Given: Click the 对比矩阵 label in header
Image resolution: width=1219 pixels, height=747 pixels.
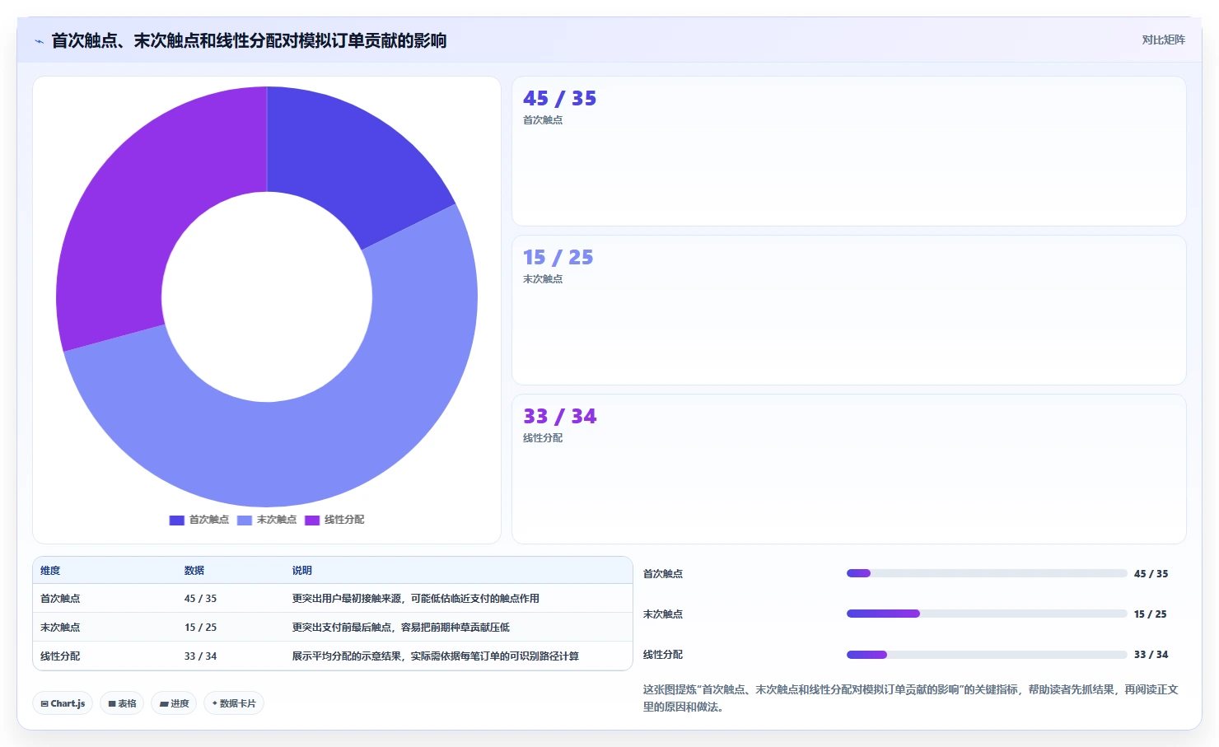Looking at the screenshot, I should 1163,40.
